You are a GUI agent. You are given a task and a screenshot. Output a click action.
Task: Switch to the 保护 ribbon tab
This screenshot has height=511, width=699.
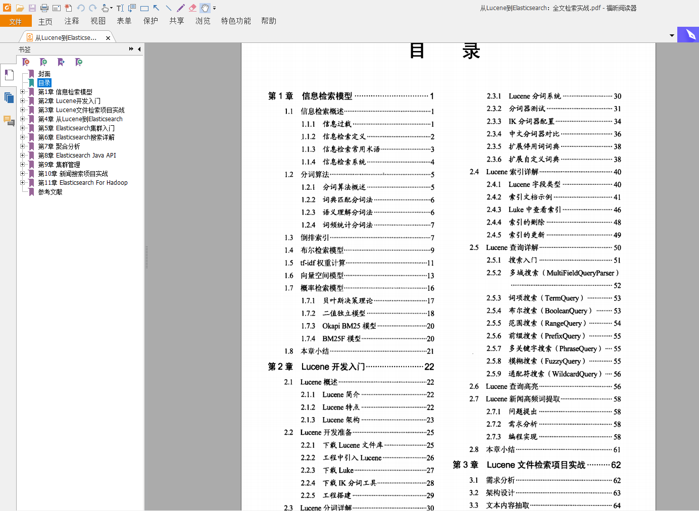click(x=151, y=21)
